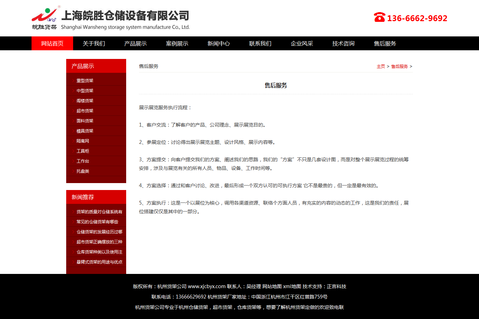Open 售后服务 in the top navigation

click(x=385, y=43)
